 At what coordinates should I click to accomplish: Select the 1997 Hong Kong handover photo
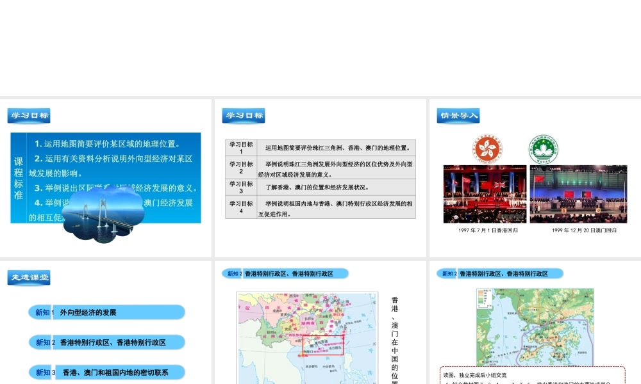click(x=485, y=194)
